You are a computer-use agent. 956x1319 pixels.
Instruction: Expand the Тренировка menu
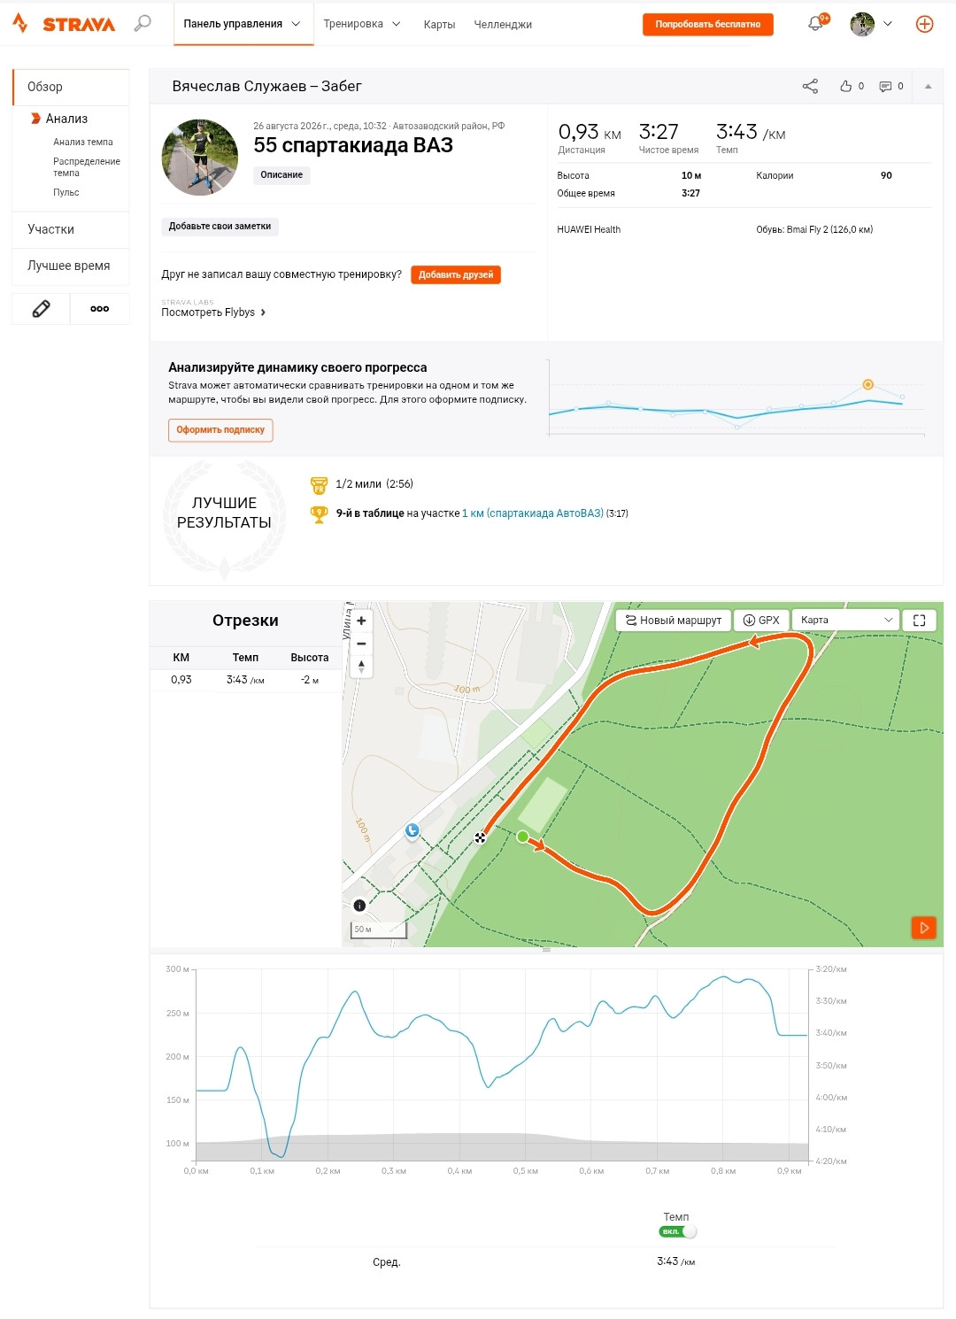362,24
